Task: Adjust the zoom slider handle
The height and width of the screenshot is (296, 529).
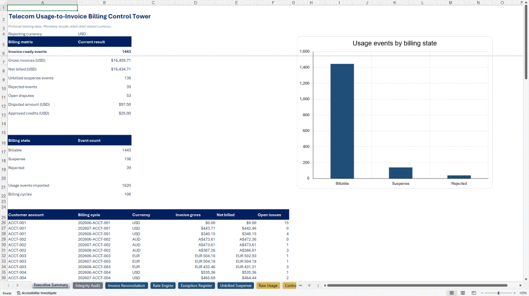Action: 498,293
